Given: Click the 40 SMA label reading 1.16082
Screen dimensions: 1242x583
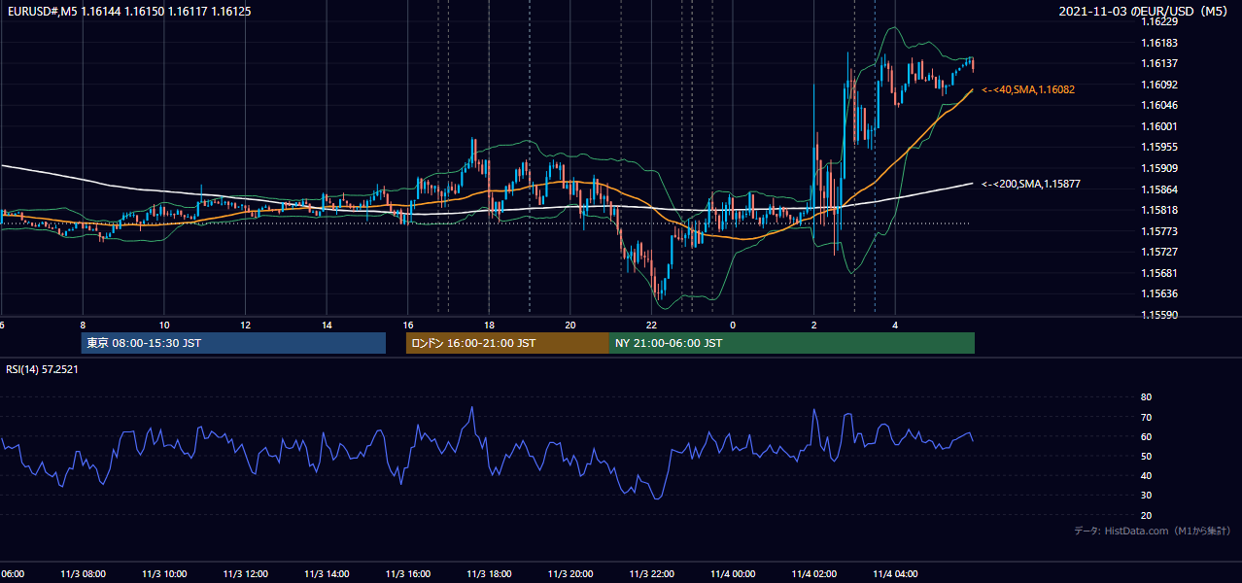Looking at the screenshot, I should [1028, 89].
